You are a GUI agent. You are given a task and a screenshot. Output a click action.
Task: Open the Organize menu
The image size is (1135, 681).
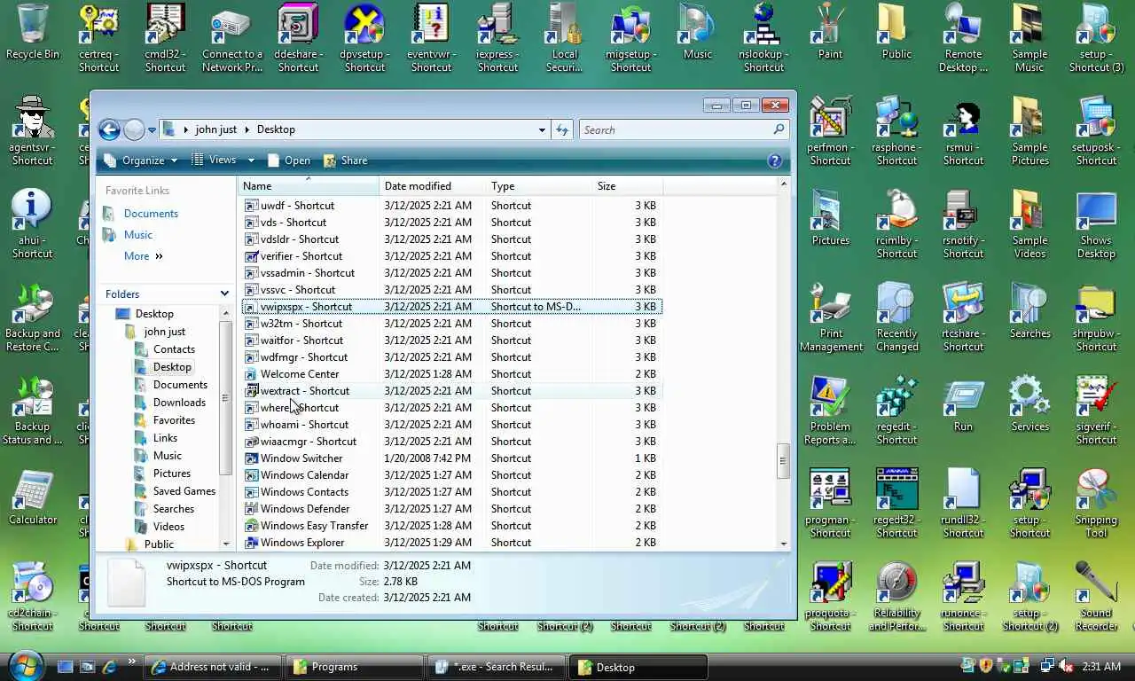coord(141,160)
